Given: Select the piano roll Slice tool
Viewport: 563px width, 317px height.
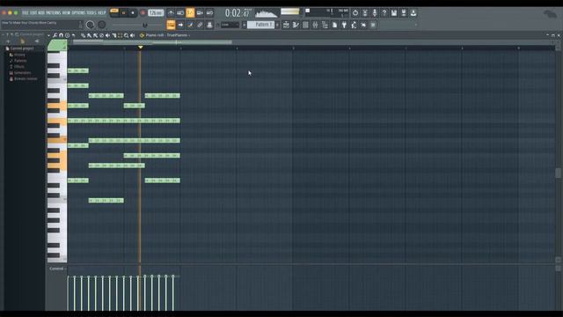Looking at the screenshot, I should point(114,35).
